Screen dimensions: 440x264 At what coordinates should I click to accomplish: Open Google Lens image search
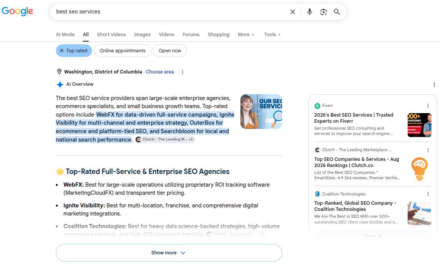323,12
